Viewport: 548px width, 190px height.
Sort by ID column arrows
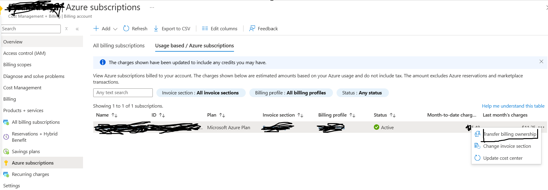[162, 115]
